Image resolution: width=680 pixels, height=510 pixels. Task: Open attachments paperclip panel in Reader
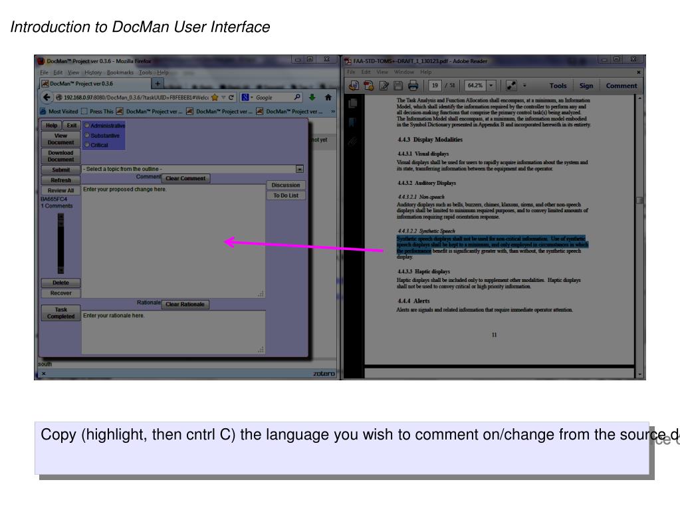pos(352,142)
